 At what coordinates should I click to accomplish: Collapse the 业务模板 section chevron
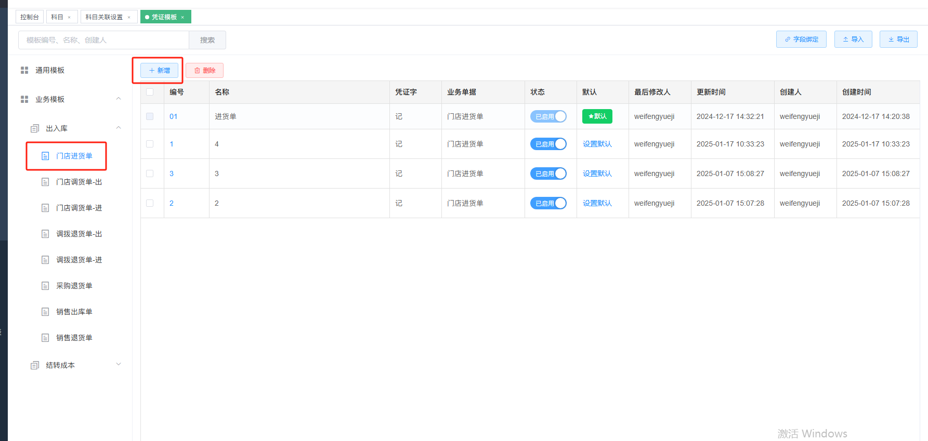tap(119, 99)
